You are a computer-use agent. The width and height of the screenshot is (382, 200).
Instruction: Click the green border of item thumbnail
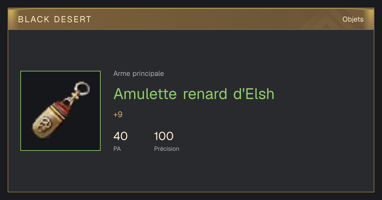21,111
